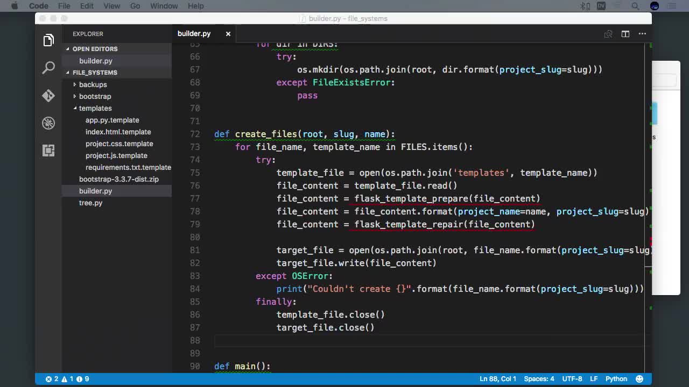Collapse the Open Editors section

pyautogui.click(x=95, y=49)
